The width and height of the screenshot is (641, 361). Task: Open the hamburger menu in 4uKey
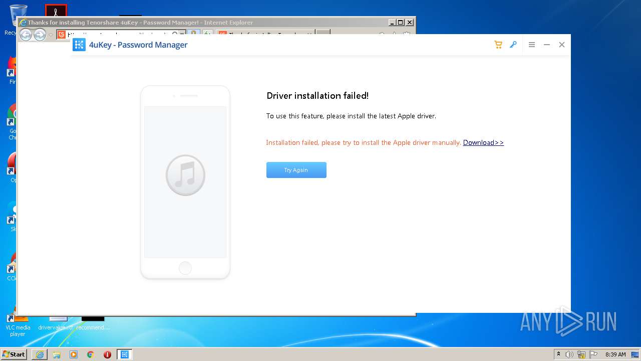pyautogui.click(x=532, y=45)
